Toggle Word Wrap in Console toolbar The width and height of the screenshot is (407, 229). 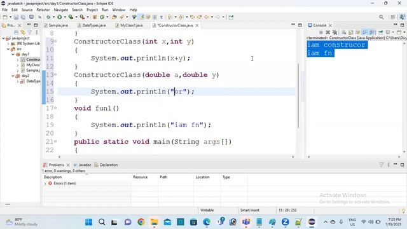[x=357, y=32]
